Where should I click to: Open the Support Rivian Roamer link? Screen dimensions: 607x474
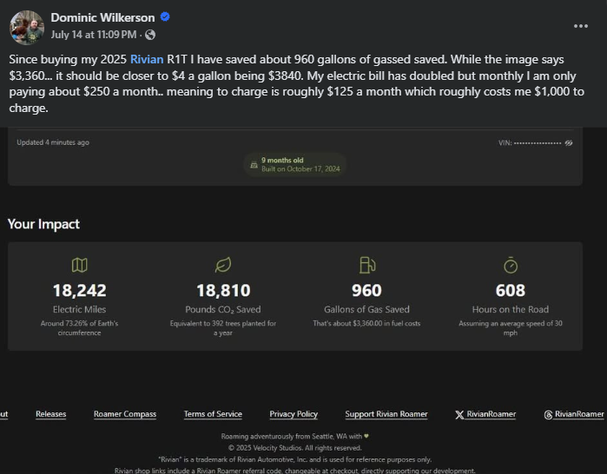tap(386, 414)
